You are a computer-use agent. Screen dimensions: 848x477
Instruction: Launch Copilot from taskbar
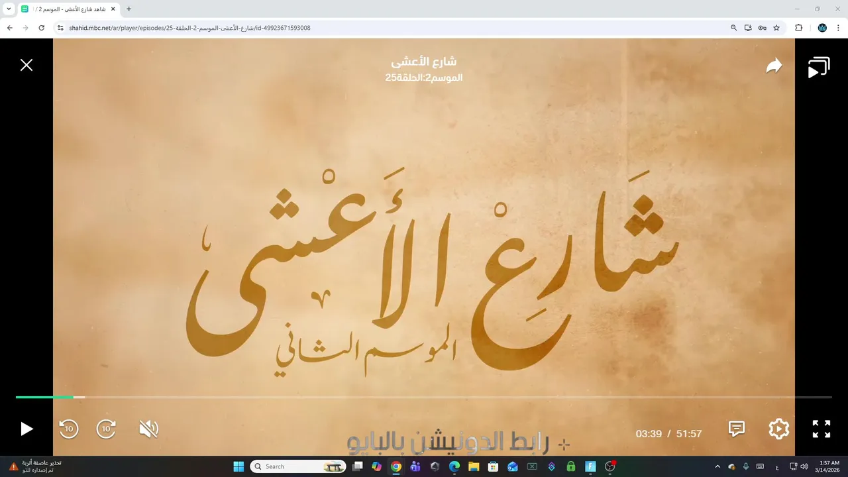click(x=377, y=466)
